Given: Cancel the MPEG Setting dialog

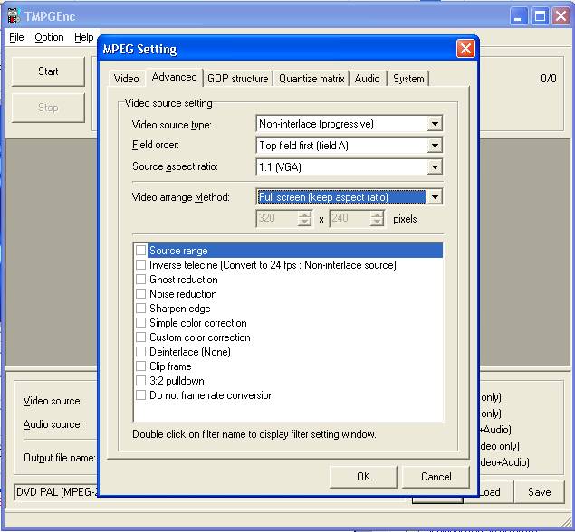Looking at the screenshot, I should click(x=436, y=476).
